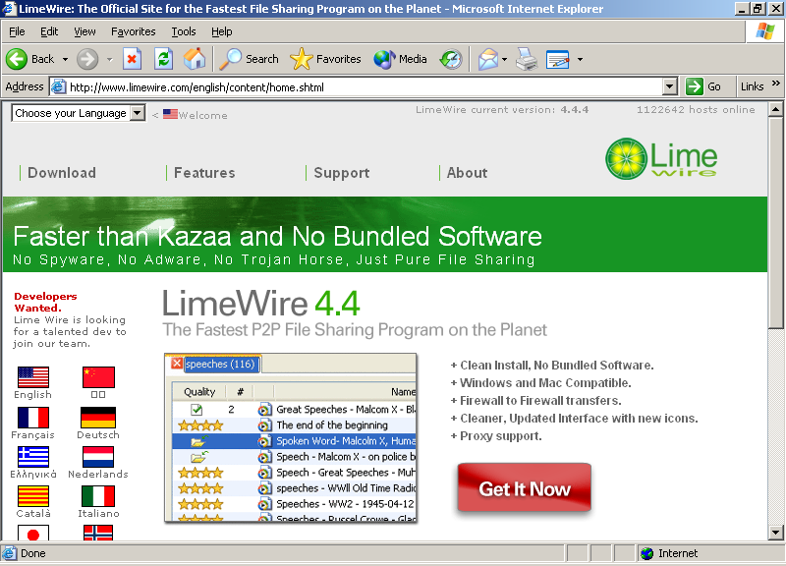Click the Forward arrow button
786x566 pixels.
pyautogui.click(x=87, y=59)
